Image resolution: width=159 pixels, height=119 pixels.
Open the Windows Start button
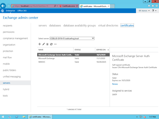[3, 117]
